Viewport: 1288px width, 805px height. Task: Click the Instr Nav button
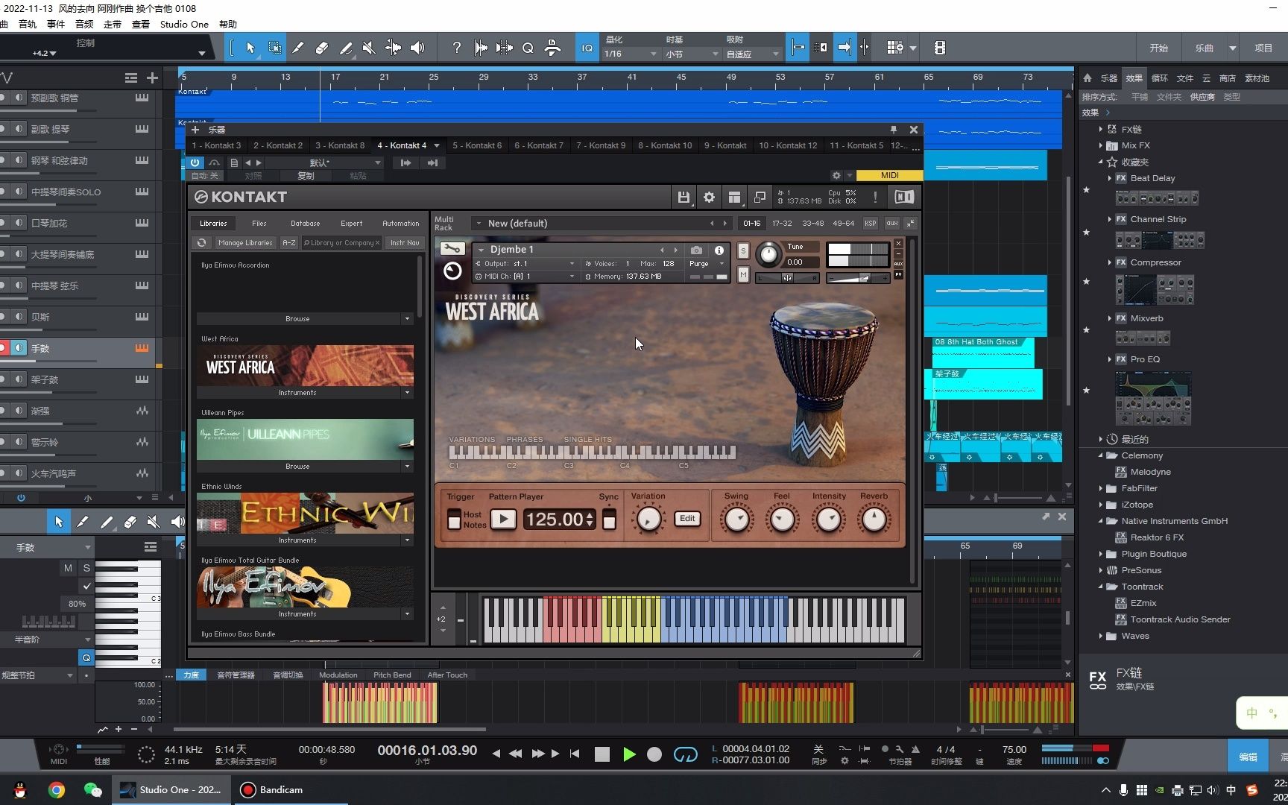click(405, 243)
